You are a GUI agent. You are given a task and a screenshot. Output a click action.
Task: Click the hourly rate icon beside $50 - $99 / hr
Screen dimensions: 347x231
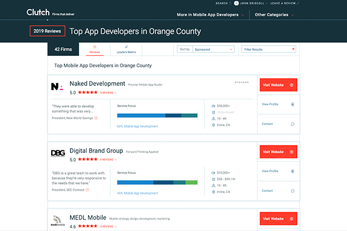point(213,179)
